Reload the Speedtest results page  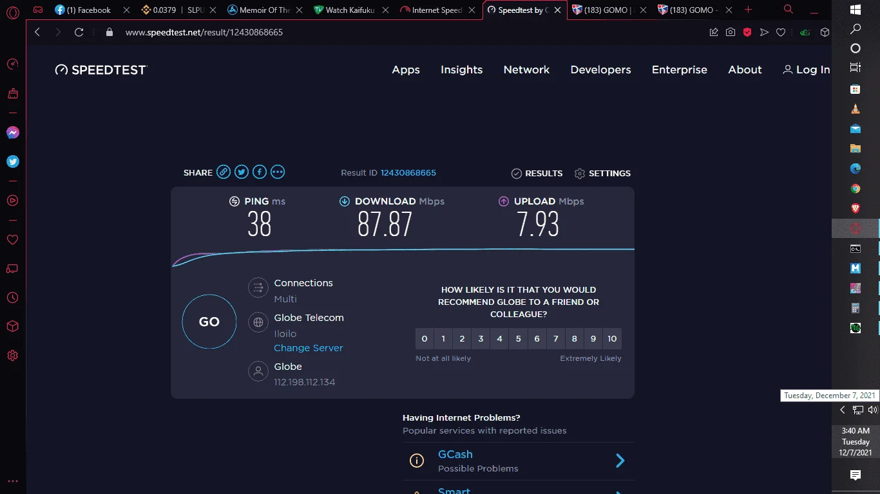pos(79,32)
